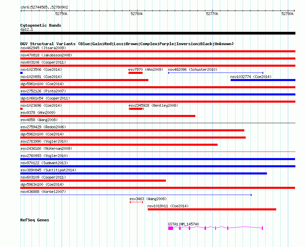Click the 52770k ruler tick label

tap(212, 14)
